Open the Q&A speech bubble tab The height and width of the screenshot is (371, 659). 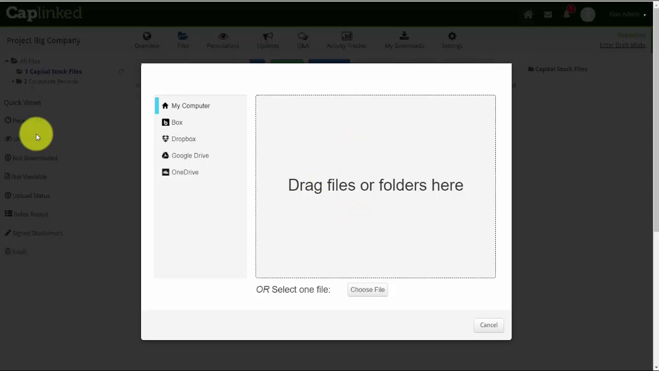pos(303,40)
